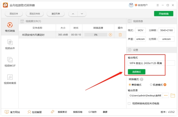The height and width of the screenshot is (117, 178).
Task: Click the 添加文件夹 button
Action: [35, 14]
